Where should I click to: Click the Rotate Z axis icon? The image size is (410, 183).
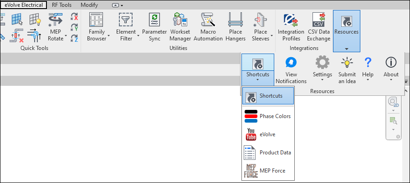[75, 38]
